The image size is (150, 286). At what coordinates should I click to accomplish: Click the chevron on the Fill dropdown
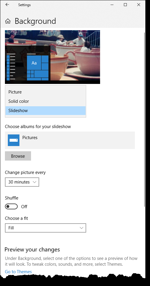click(82, 228)
